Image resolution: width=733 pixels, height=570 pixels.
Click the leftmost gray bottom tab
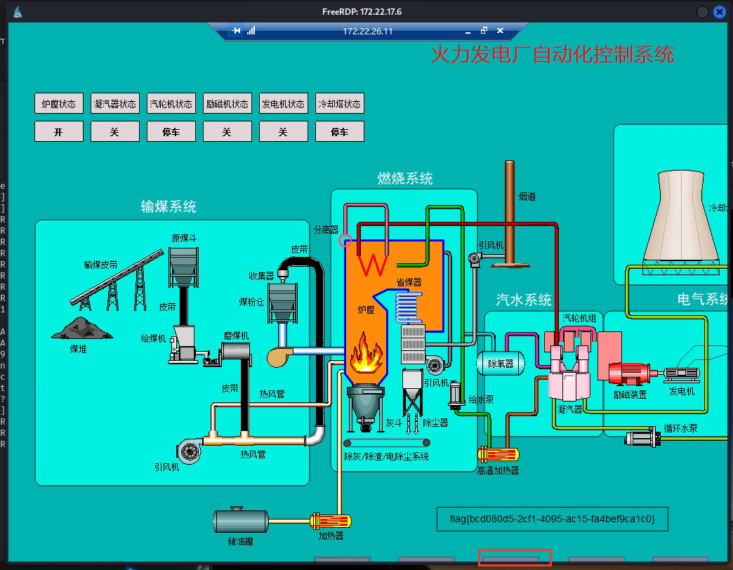pos(342,559)
